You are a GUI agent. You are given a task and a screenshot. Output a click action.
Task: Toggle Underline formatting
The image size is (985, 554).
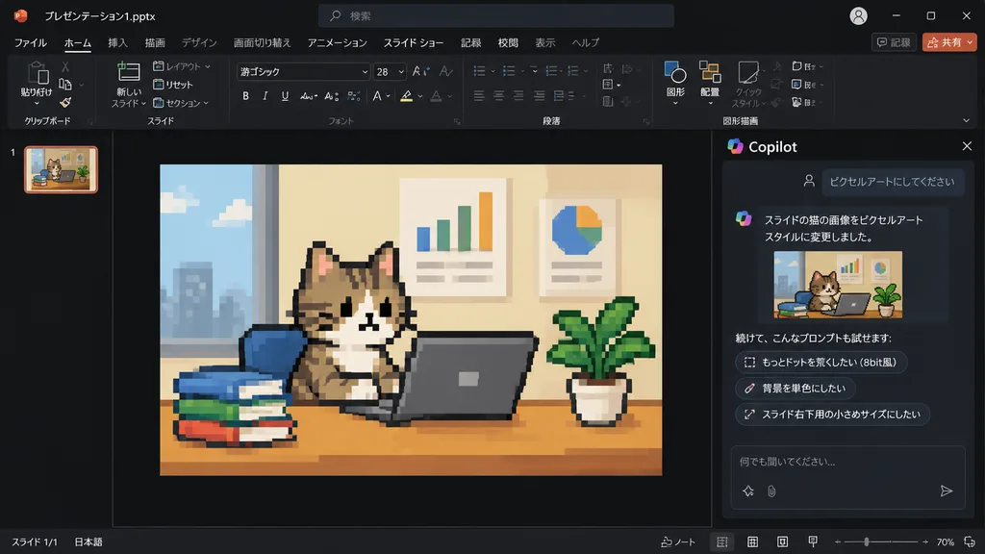pos(285,96)
